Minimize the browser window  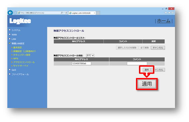coord(163,9)
